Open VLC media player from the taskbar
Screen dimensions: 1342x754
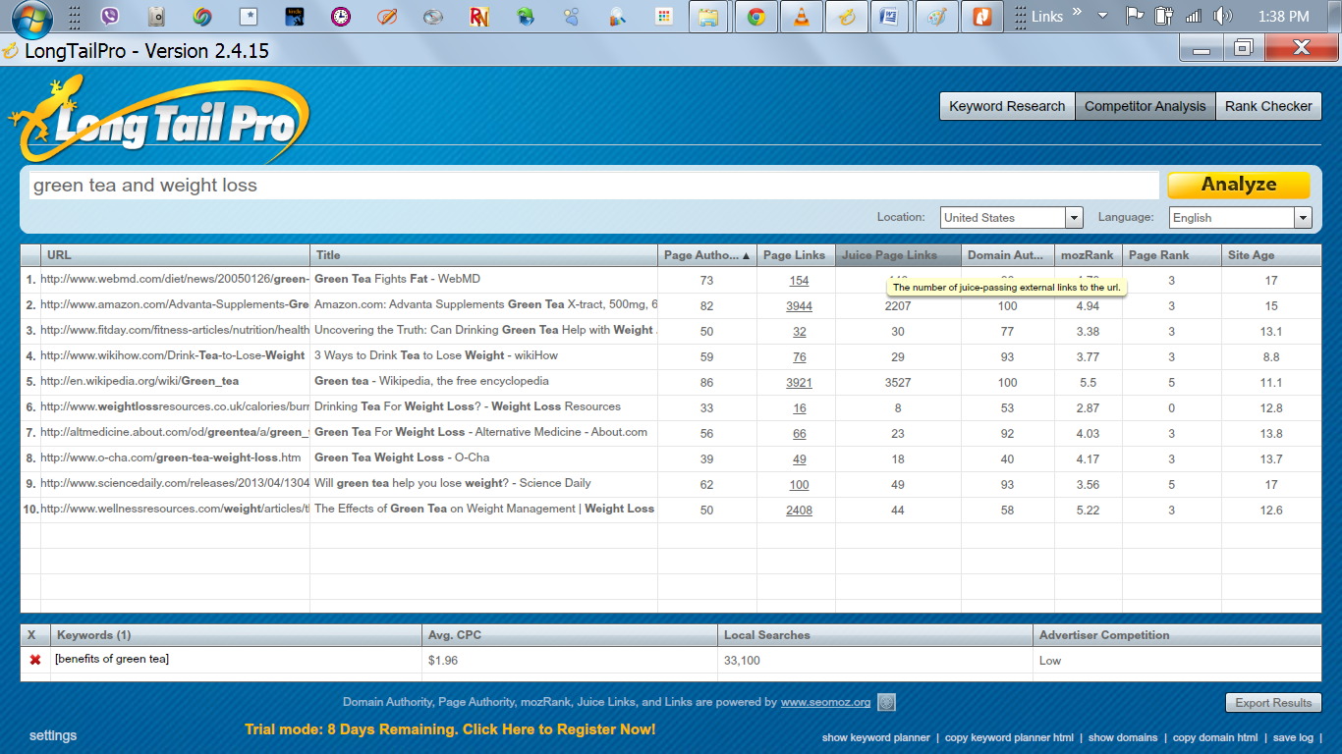tap(801, 17)
